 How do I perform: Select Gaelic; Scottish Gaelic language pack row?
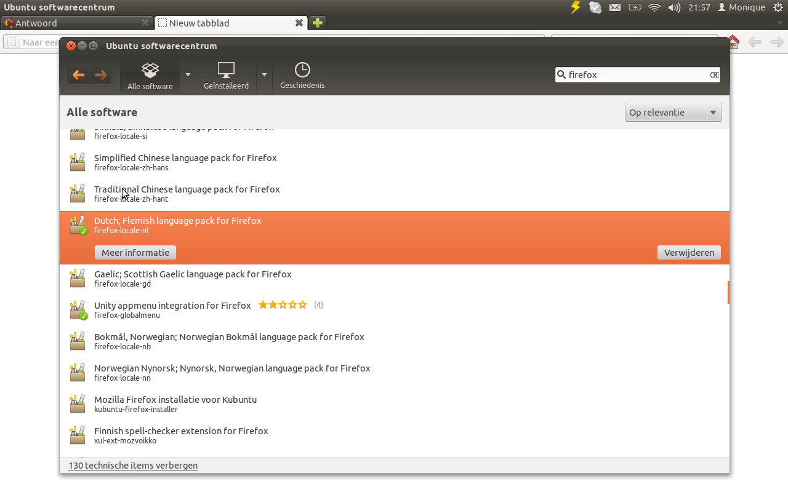pyautogui.click(x=394, y=279)
